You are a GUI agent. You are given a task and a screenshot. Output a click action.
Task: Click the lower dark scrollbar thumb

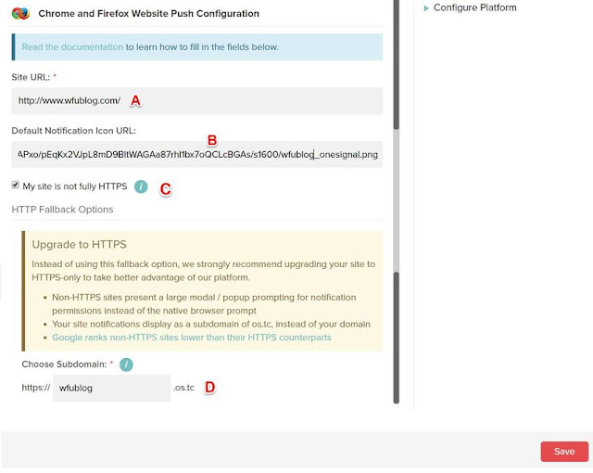coord(396,338)
